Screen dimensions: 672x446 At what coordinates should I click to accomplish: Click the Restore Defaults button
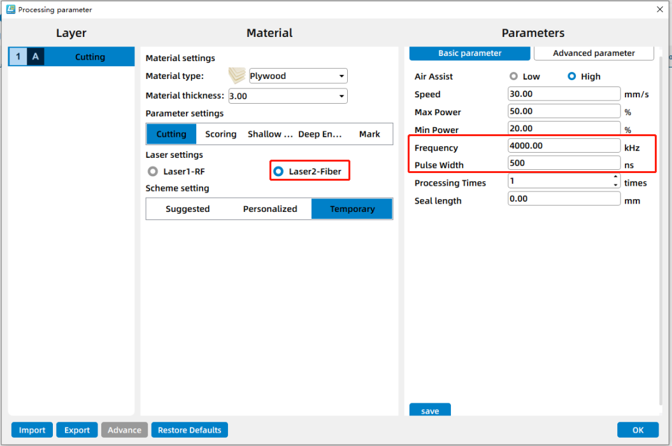tap(189, 430)
